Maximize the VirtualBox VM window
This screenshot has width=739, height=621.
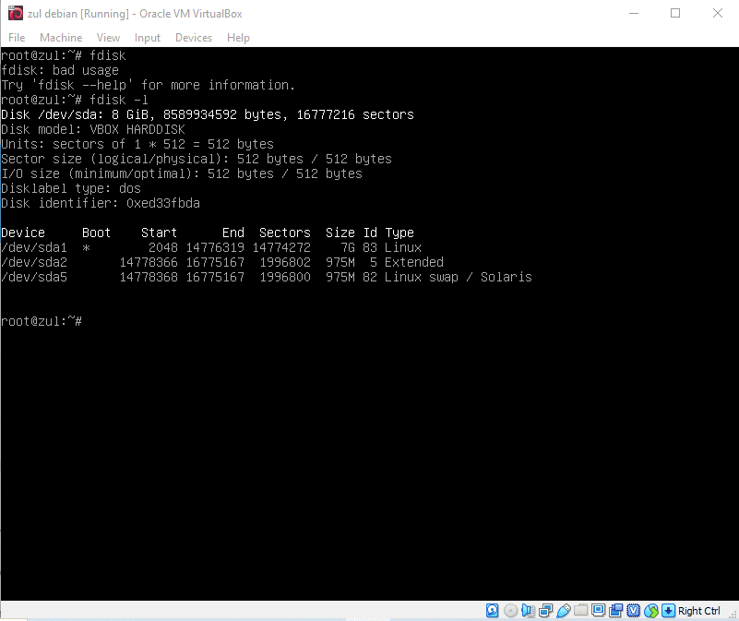click(675, 13)
